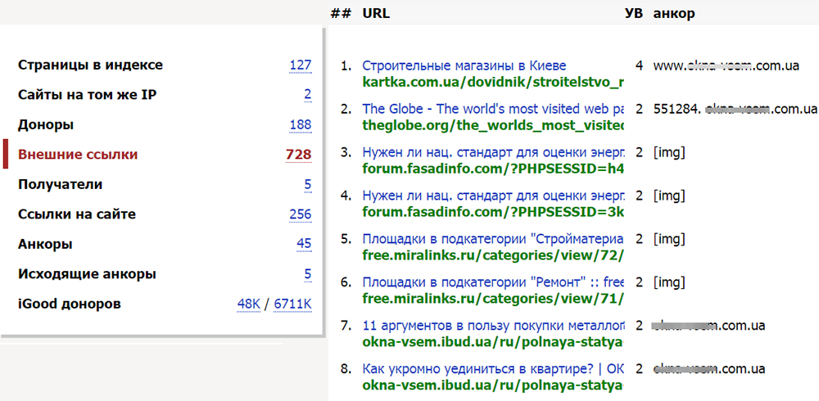Open the Анкоры count 45

click(x=304, y=244)
